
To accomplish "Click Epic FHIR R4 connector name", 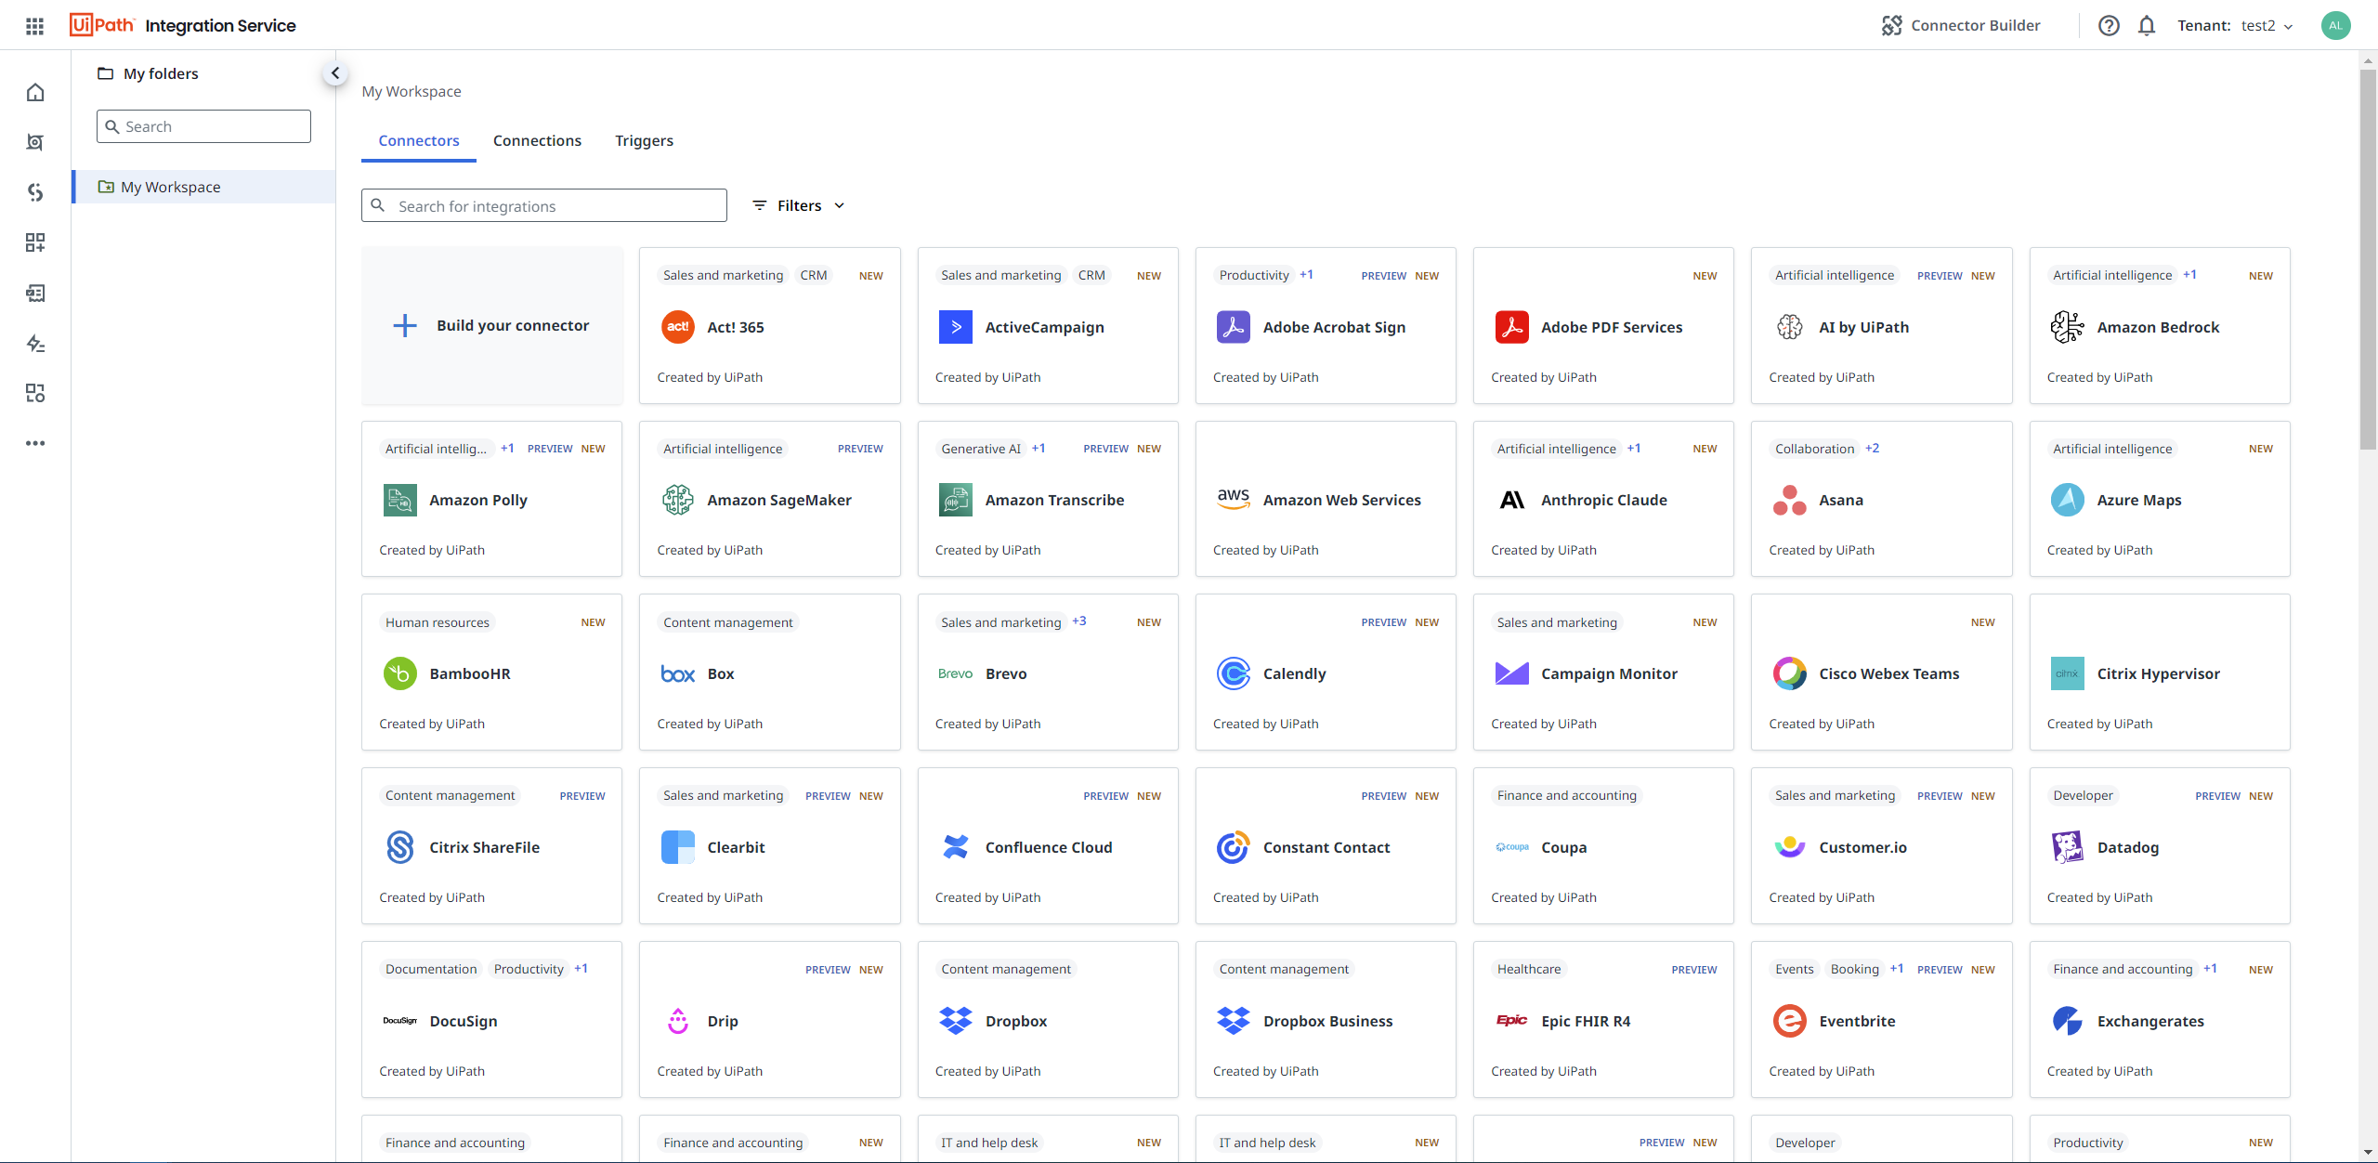I will (1586, 1021).
